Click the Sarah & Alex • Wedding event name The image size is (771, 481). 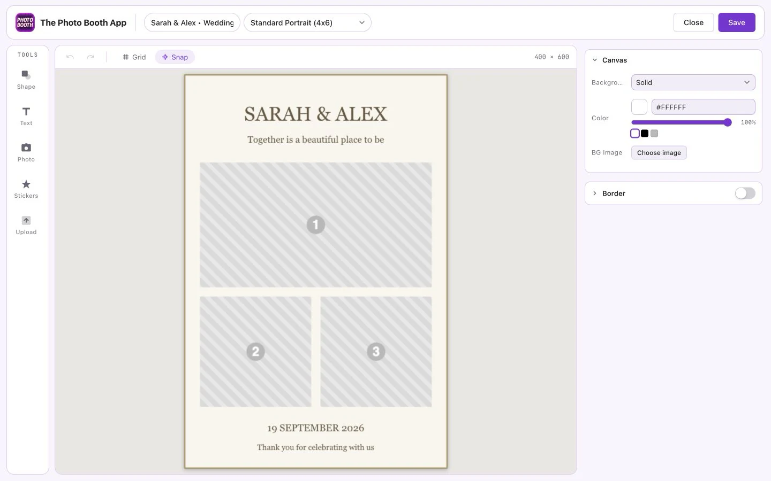tap(192, 22)
